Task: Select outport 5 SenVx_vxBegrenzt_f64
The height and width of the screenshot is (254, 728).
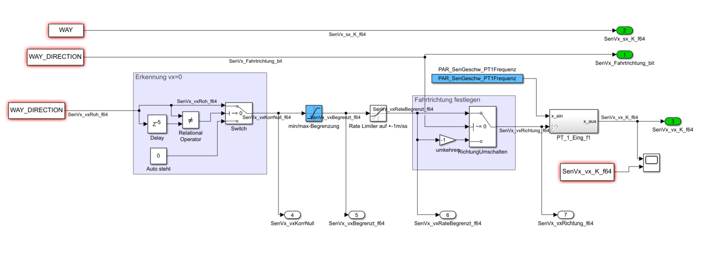Action: pyautogui.click(x=356, y=215)
